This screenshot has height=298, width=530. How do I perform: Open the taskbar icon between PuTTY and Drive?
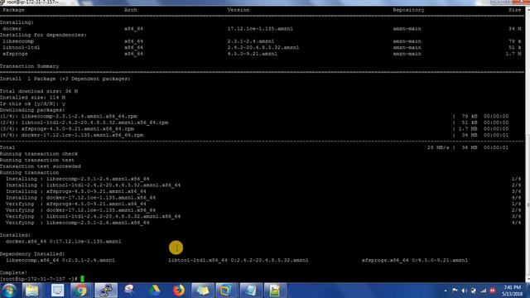click(129, 291)
